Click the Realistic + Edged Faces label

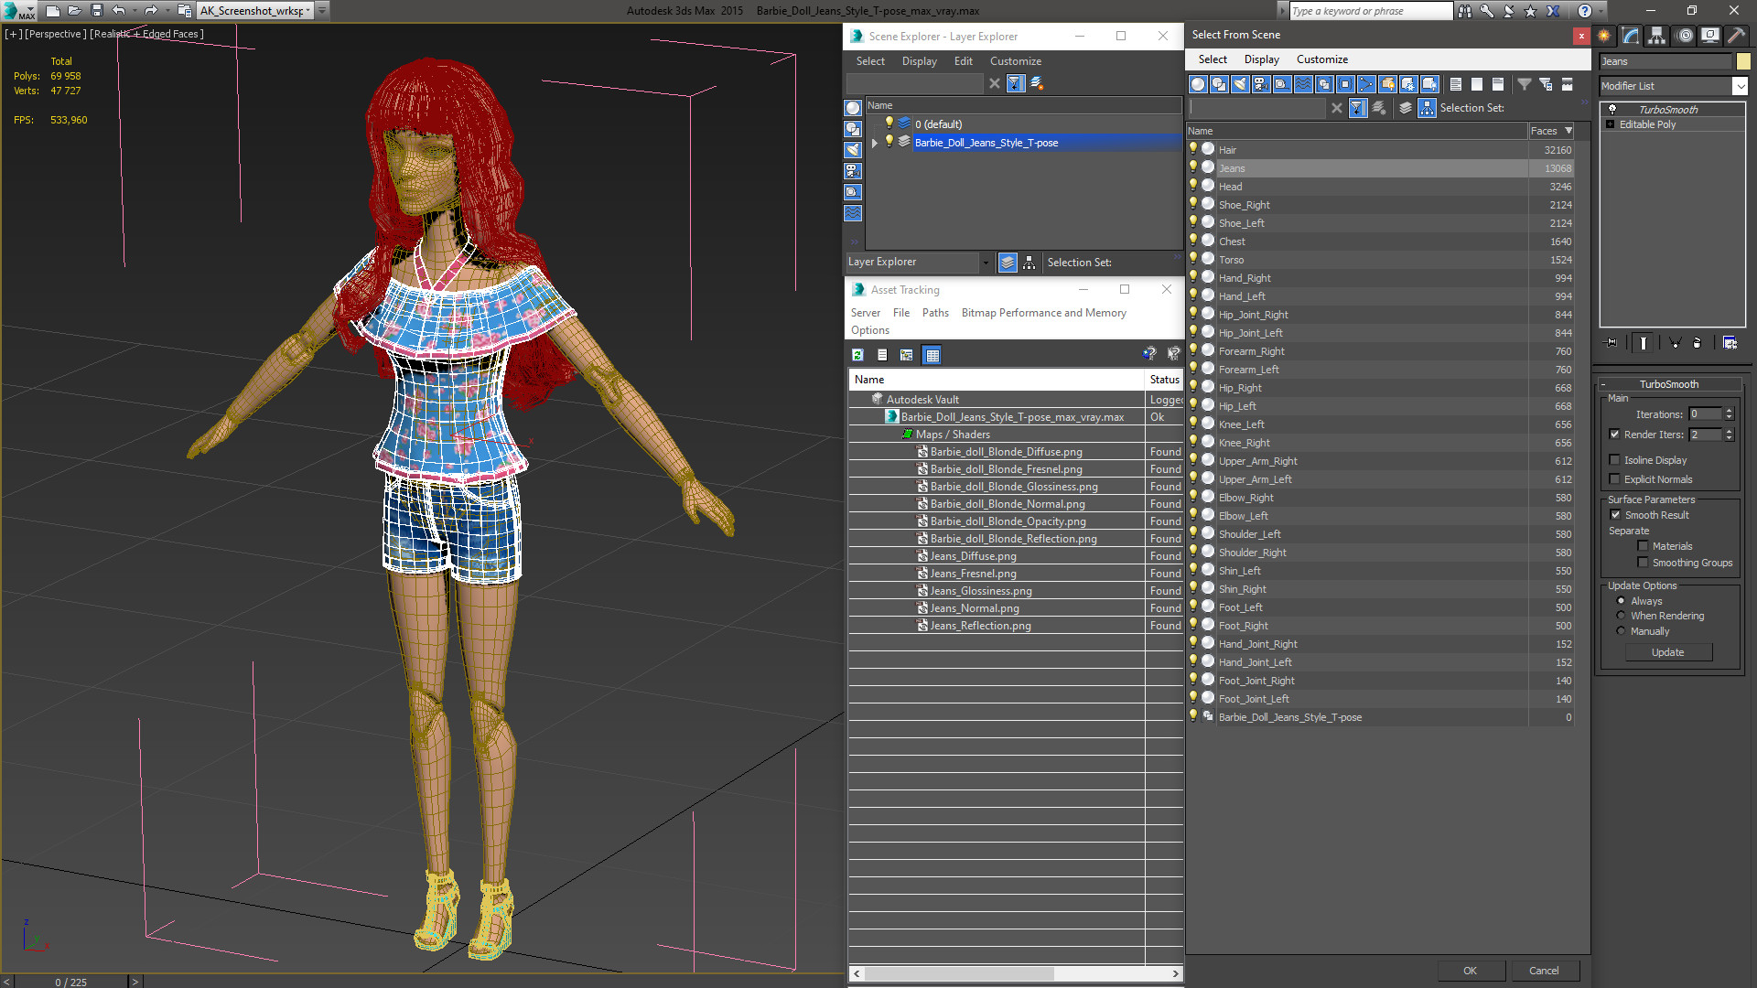pyautogui.click(x=147, y=34)
